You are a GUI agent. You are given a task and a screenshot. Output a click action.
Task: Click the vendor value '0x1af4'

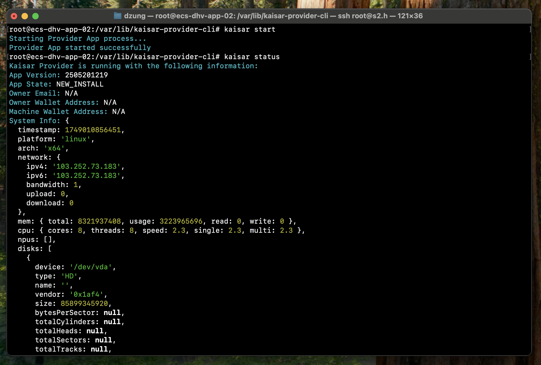pyautogui.click(x=86, y=294)
